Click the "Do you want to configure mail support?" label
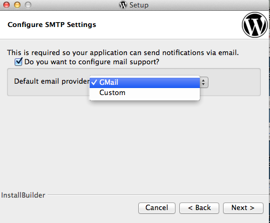The height and width of the screenshot is (223, 270). pyautogui.click(x=92, y=62)
